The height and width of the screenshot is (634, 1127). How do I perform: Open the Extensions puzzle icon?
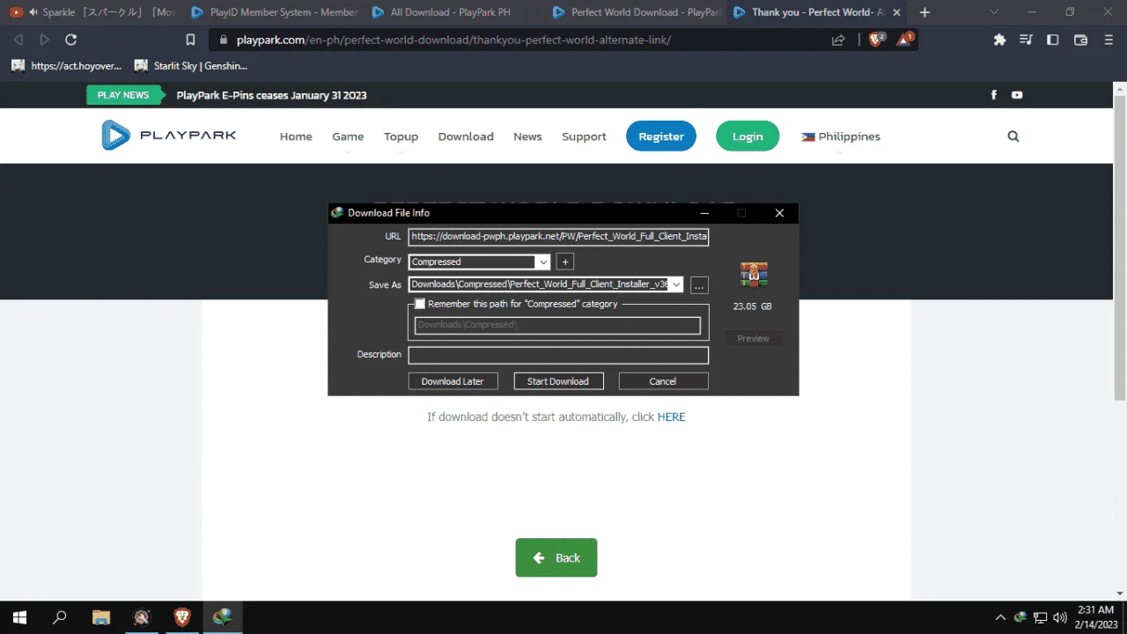click(999, 40)
